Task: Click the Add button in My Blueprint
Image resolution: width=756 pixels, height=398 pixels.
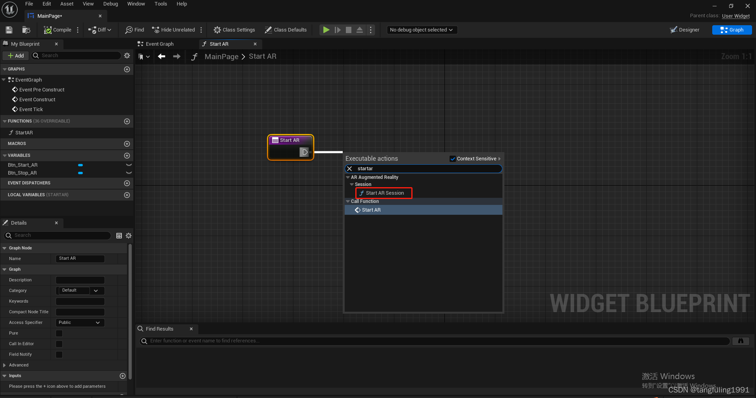Action: tap(16, 56)
